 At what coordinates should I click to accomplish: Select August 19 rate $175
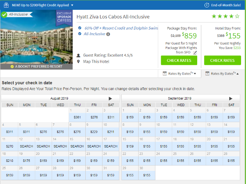click(x=26, y=161)
